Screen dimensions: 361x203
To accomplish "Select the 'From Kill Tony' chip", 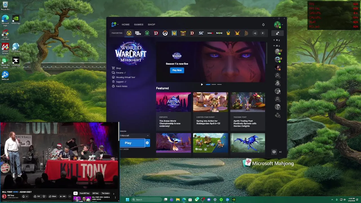I will 84,193.
